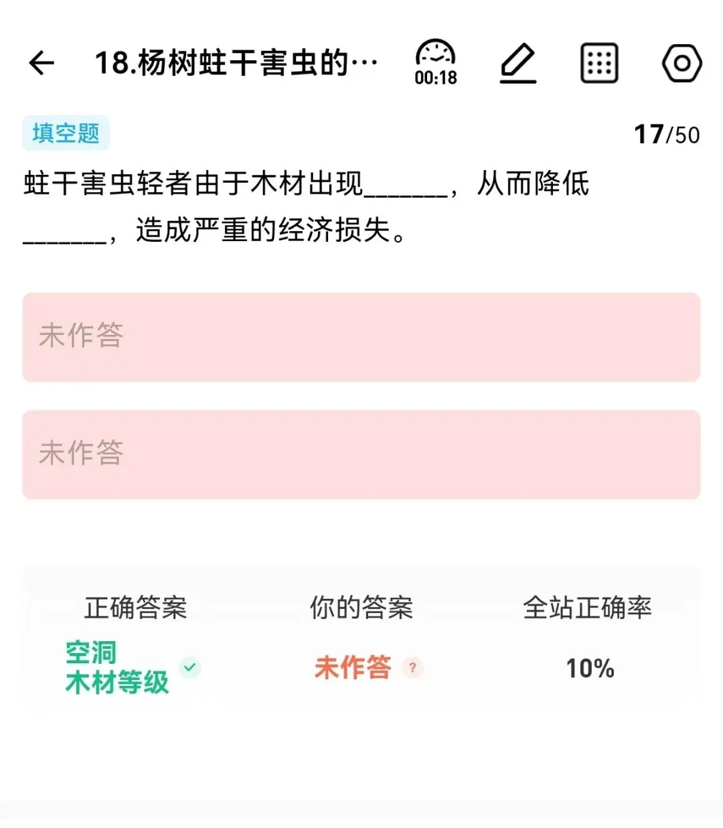
Task: Tap the 你的答案 column header
Action: pos(361,608)
